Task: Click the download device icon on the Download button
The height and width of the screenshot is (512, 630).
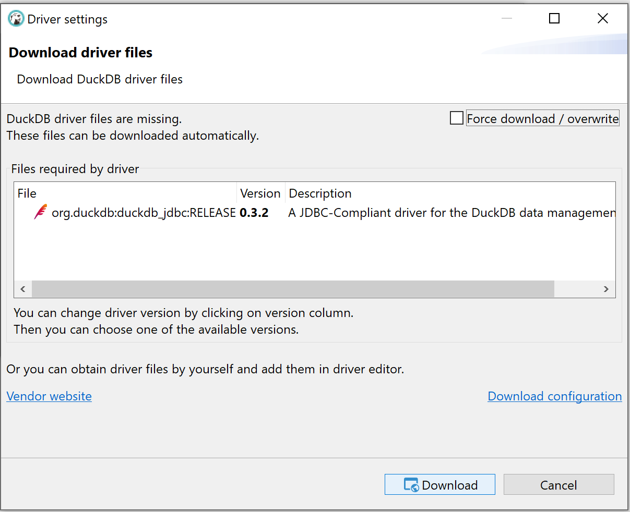Action: click(412, 484)
